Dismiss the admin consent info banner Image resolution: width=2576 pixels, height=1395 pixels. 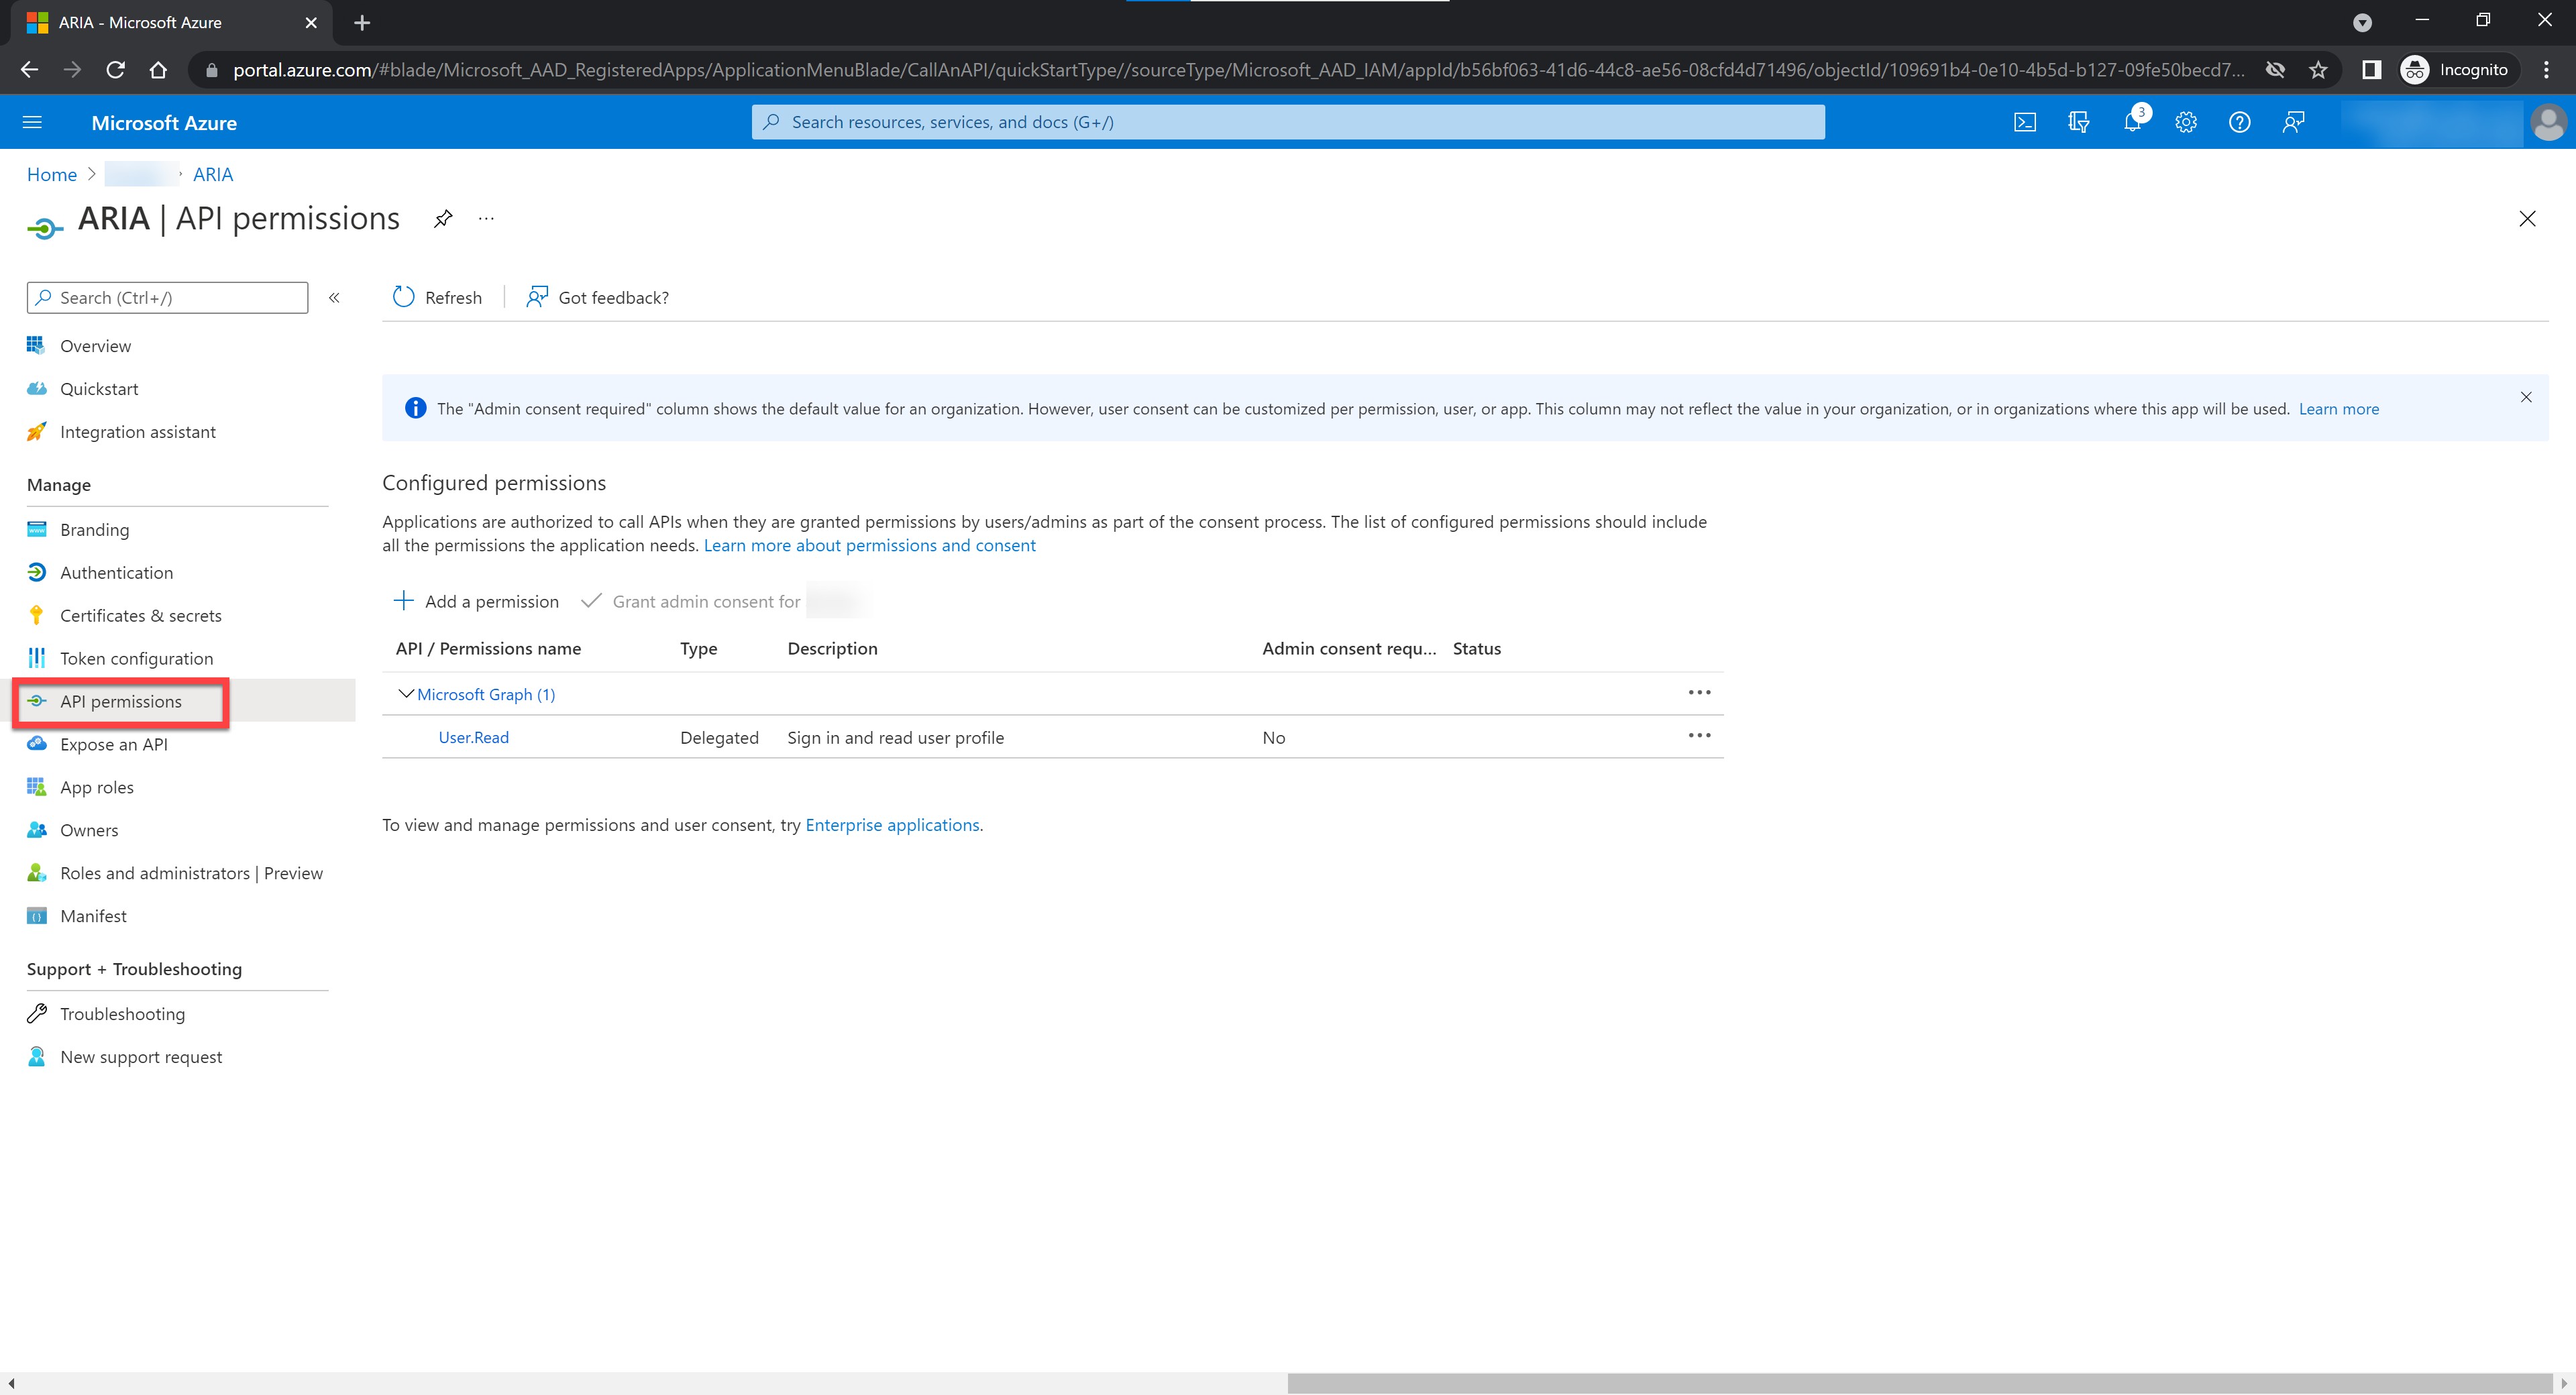point(2525,398)
